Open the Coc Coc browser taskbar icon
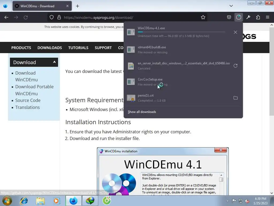The image size is (274, 206). 106,201
